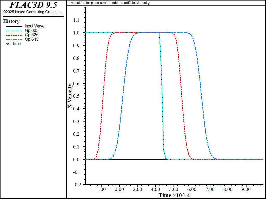Screen dimensions: 266x199
Task: Click the 9.00 tick on time axis
Action: coord(246,189)
